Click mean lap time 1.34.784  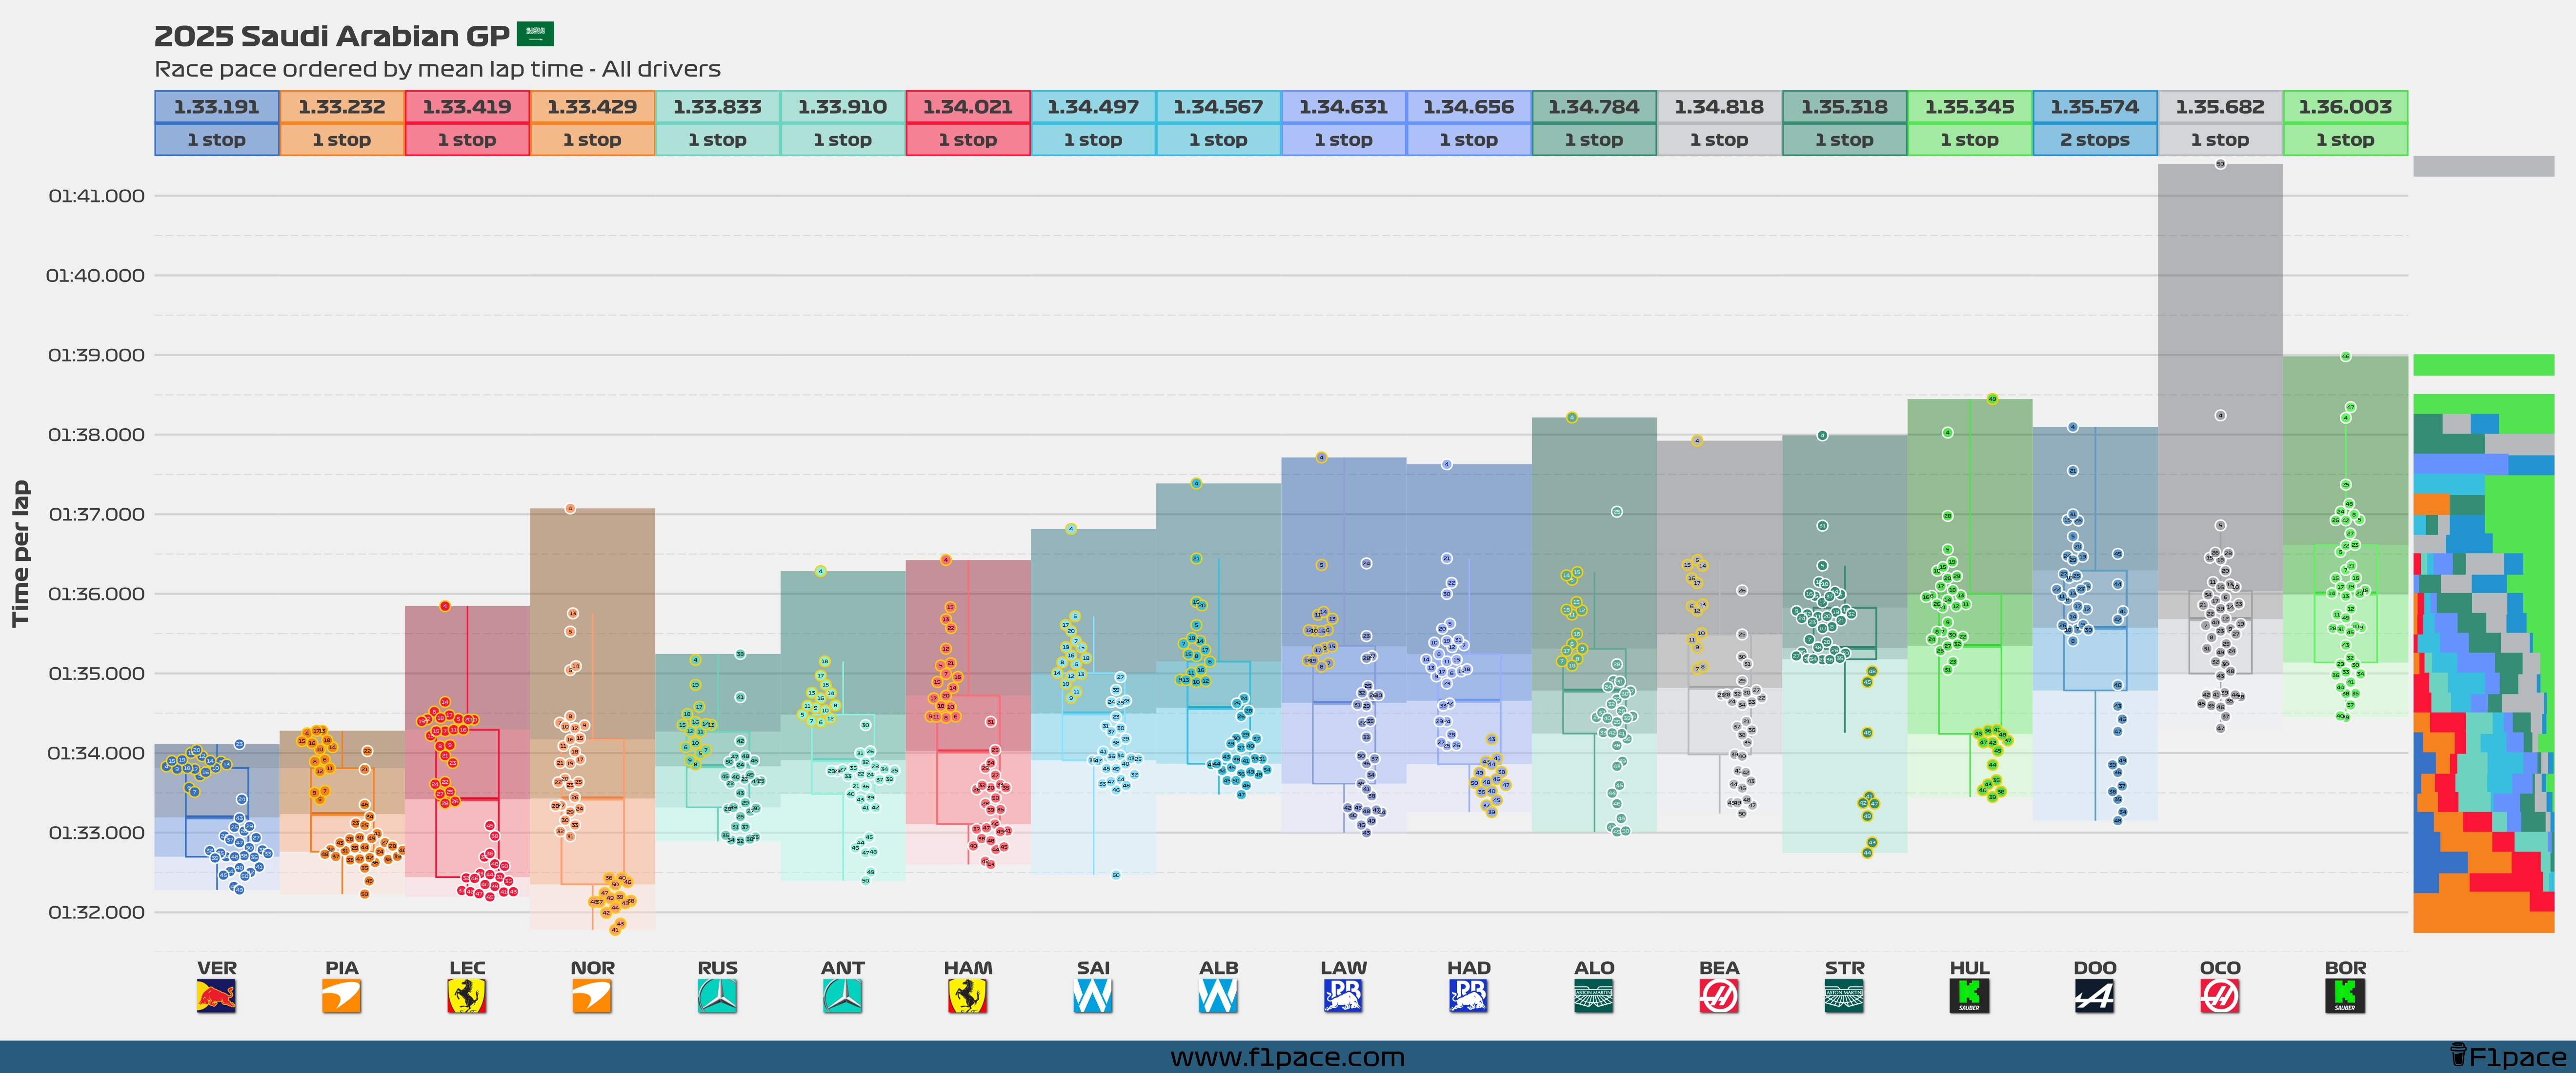pyautogui.click(x=1594, y=107)
